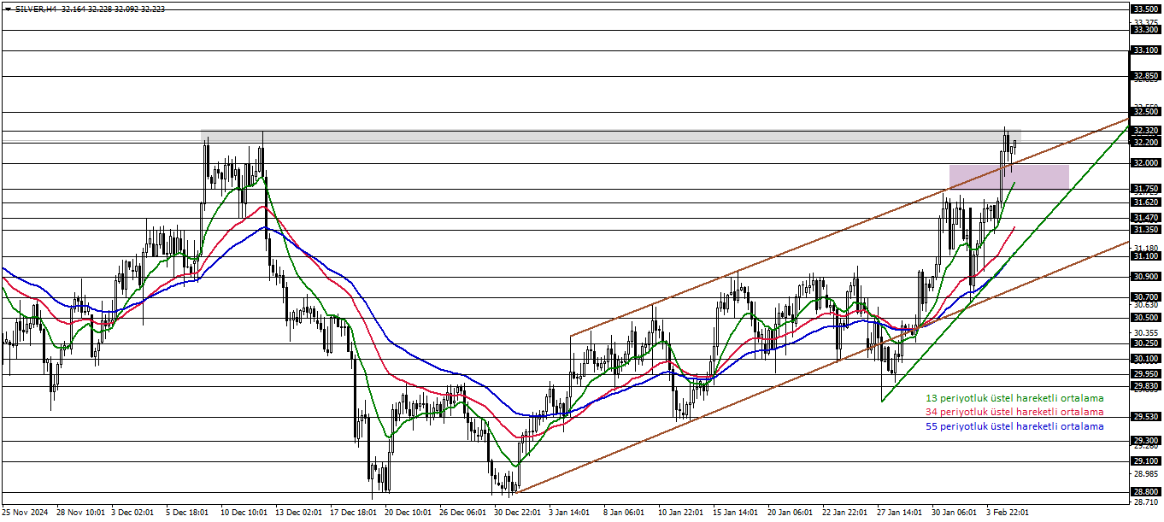1164x522 pixels.
Task: Click the 3 Dec 02:01 time label
Action: pos(132,513)
